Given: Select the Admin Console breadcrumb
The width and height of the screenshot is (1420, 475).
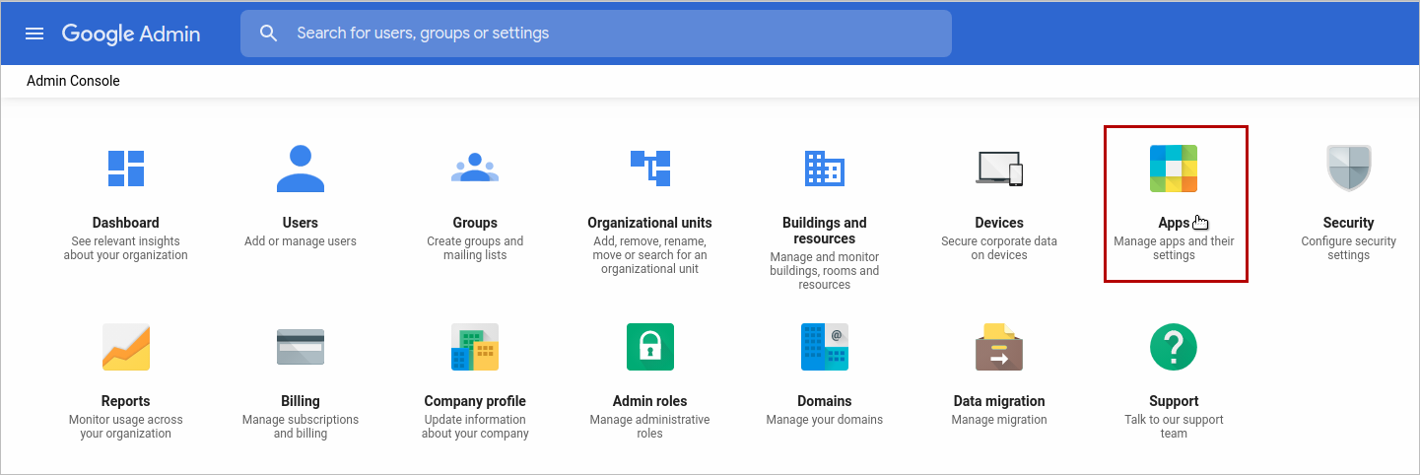Looking at the screenshot, I should click(73, 81).
